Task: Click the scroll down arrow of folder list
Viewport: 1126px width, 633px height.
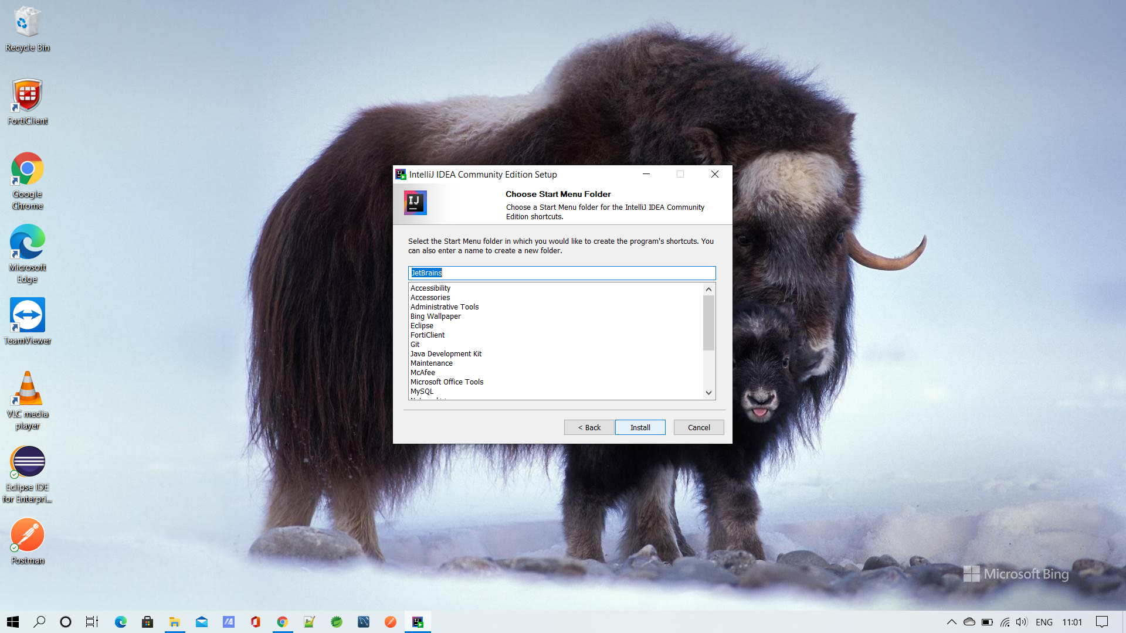Action: pyautogui.click(x=708, y=393)
